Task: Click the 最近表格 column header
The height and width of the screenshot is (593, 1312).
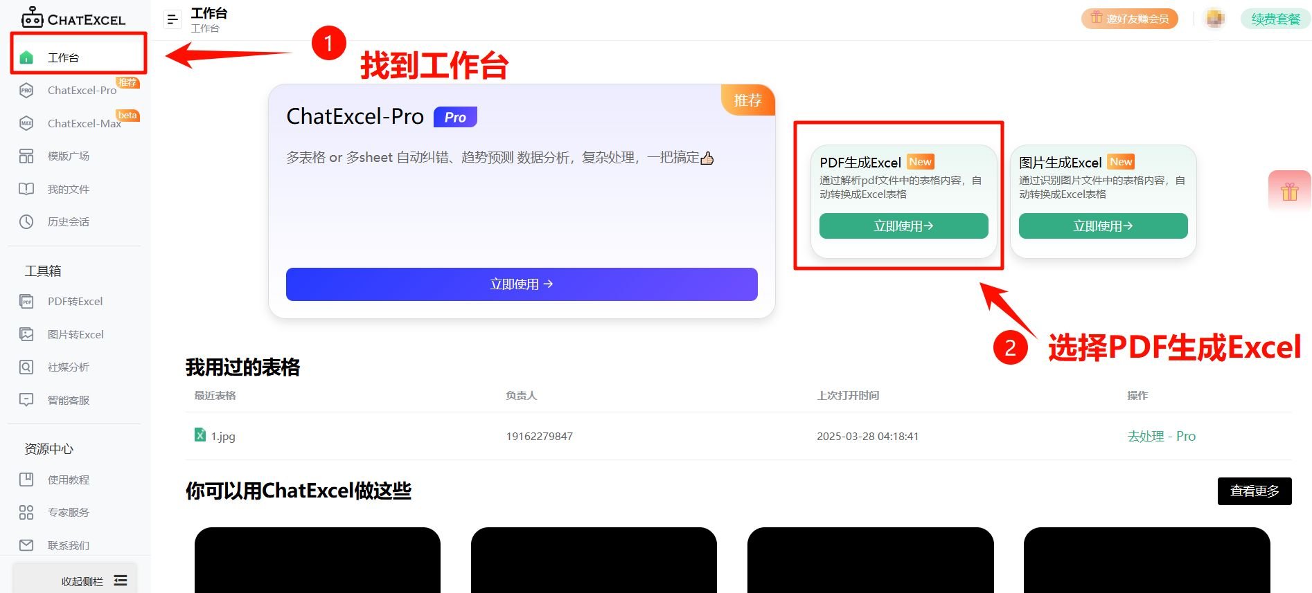Action: 215,396
